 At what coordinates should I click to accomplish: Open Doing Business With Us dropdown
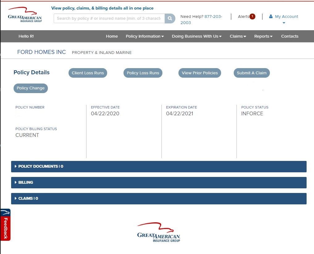tap(197, 36)
